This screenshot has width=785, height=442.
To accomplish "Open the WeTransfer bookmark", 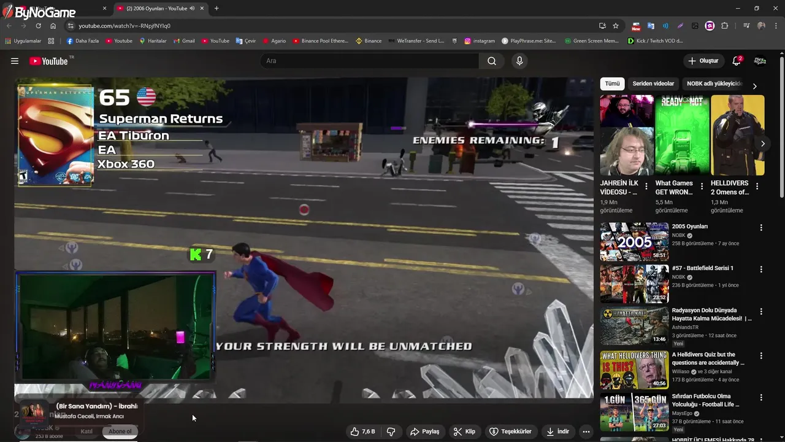I will [x=416, y=41].
